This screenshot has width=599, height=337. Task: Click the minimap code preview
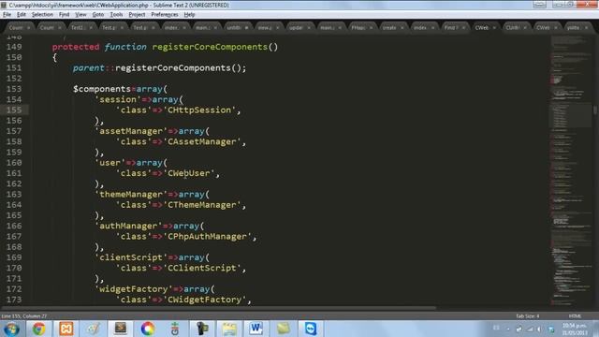click(x=571, y=170)
